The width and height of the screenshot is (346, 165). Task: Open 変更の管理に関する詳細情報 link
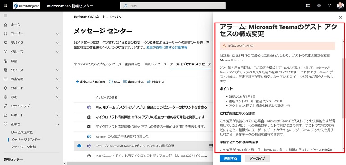(x=167, y=47)
